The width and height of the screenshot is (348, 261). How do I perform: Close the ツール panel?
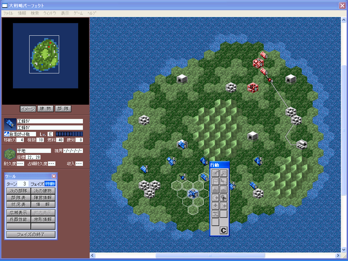[x=54, y=176]
